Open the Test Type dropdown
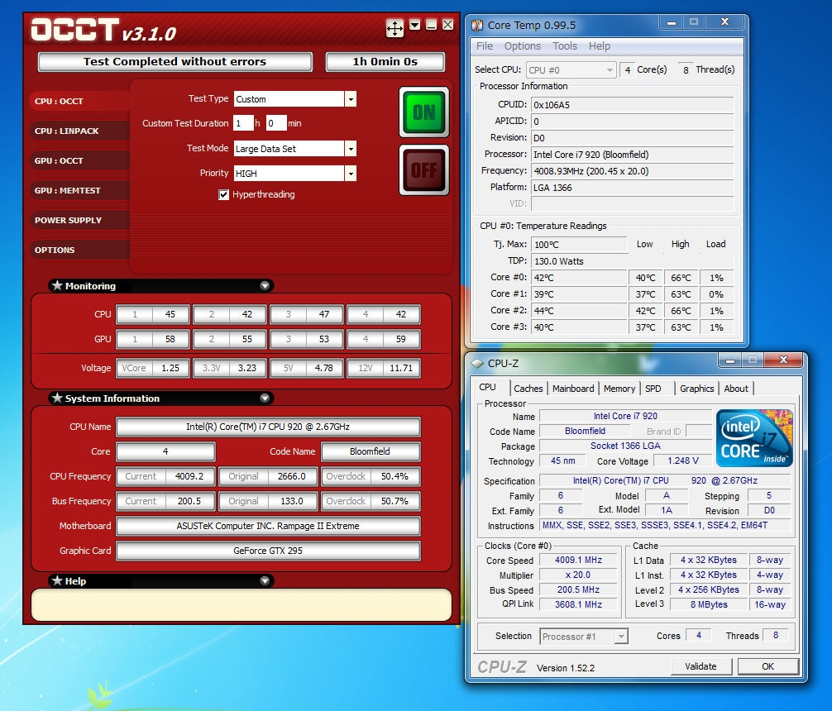The height and width of the screenshot is (711, 832). click(x=350, y=99)
